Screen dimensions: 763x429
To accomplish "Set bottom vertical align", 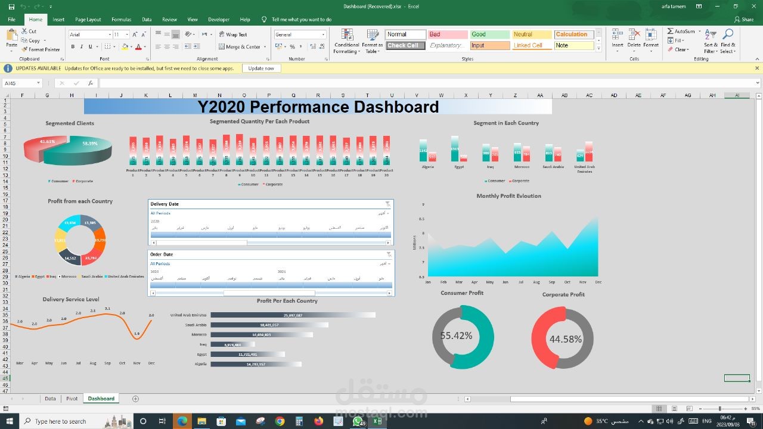I will (x=176, y=35).
